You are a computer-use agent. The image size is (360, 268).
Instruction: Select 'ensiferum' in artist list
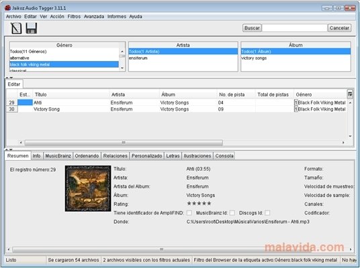pyautogui.click(x=183, y=58)
